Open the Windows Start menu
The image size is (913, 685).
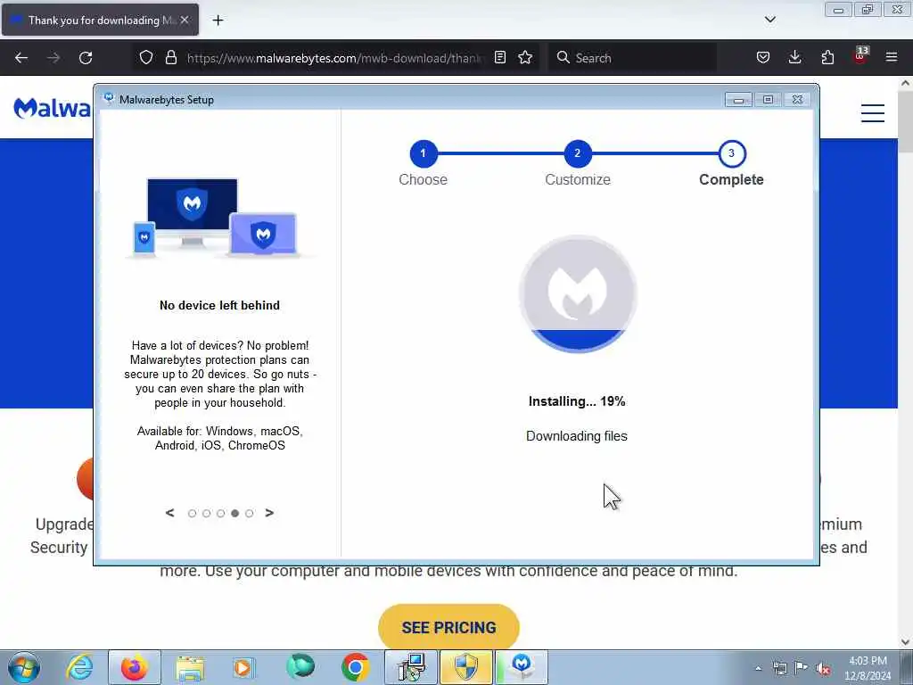pyautogui.click(x=24, y=667)
